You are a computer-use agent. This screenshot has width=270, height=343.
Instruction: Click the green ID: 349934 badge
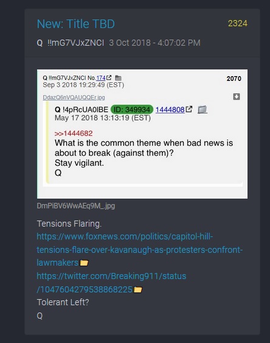pos(132,110)
